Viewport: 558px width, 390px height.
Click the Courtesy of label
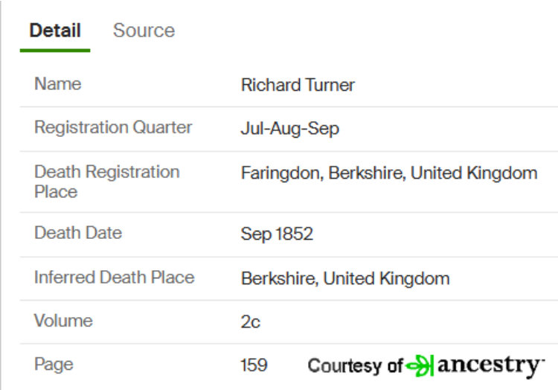(355, 365)
